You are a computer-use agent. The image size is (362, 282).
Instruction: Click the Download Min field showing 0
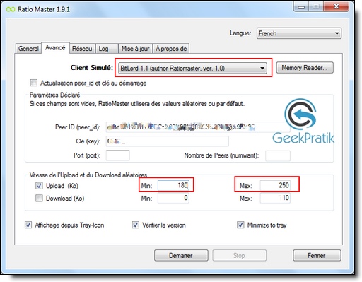(173, 198)
